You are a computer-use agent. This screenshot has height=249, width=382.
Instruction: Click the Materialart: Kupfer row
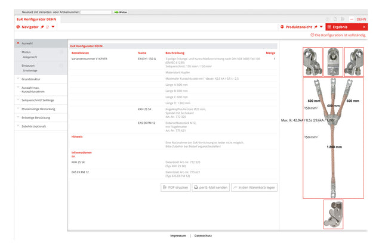[x=178, y=73]
